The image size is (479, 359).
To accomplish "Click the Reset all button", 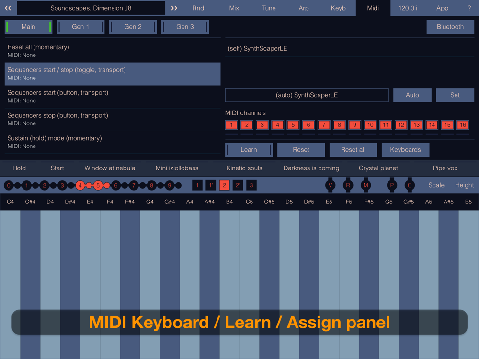I will click(353, 150).
